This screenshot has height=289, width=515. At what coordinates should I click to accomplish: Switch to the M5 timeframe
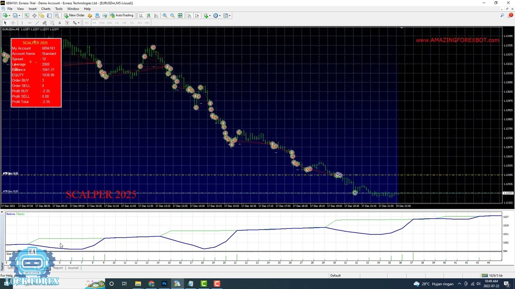[x=94, y=22]
